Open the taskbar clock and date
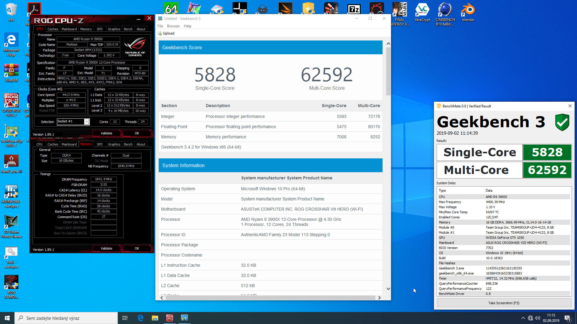577x324 pixels. (551, 318)
